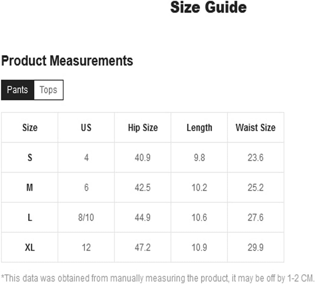Click the 23.6 waist size cell
Image resolution: width=315 pixels, height=284 pixels.
256,157
